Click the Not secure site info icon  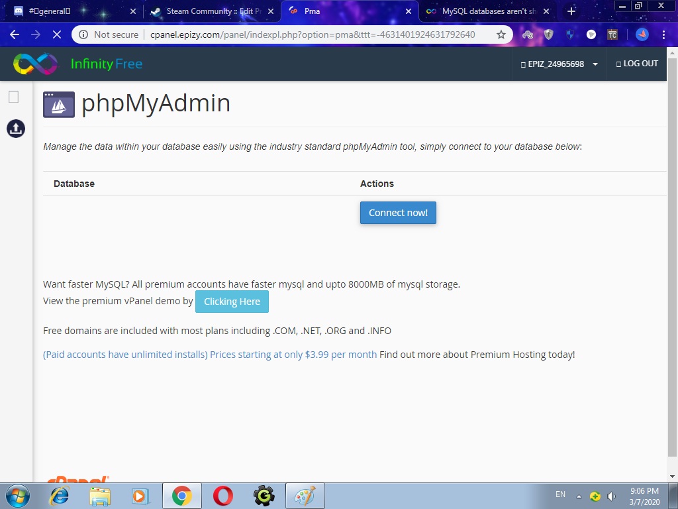pos(83,34)
